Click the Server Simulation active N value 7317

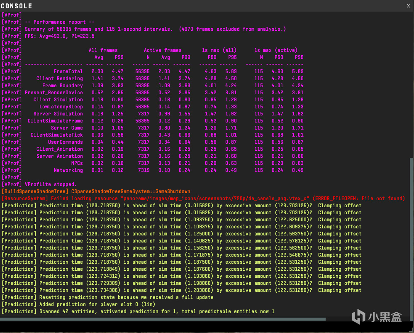click(144, 114)
